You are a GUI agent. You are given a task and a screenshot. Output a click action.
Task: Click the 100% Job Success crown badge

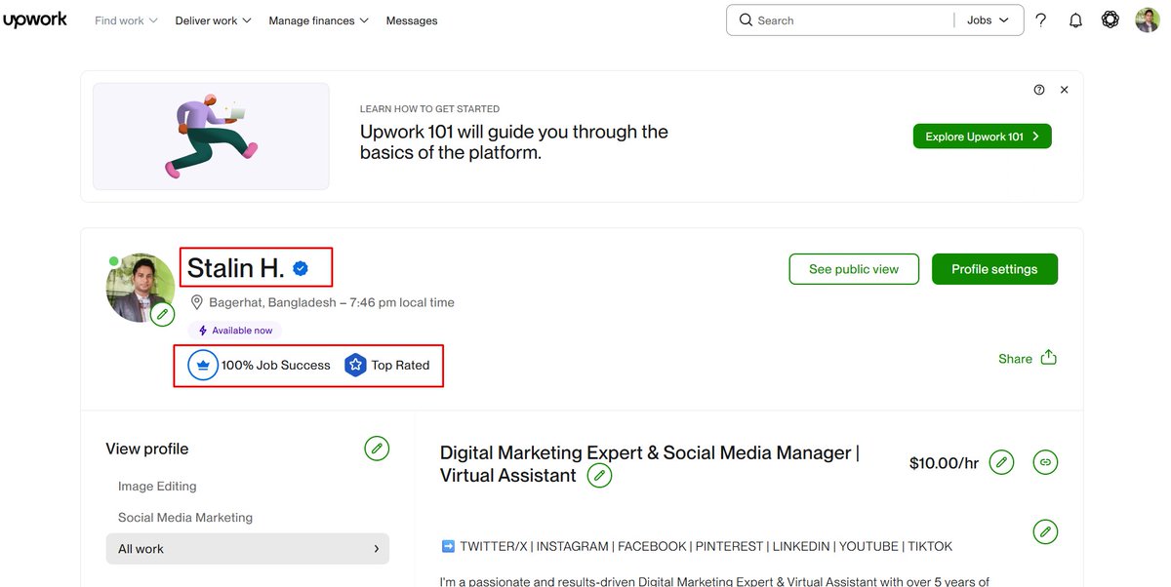pos(203,365)
